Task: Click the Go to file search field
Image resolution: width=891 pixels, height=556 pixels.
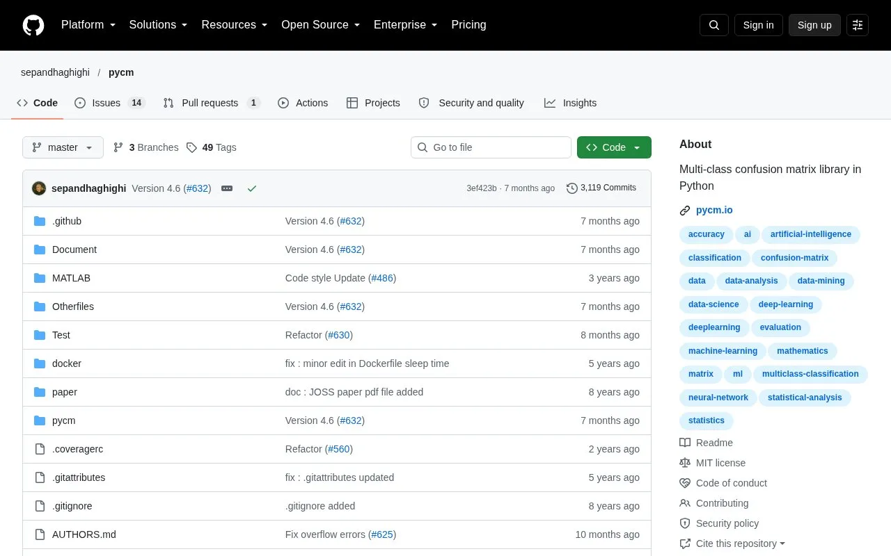Action: 491,147
